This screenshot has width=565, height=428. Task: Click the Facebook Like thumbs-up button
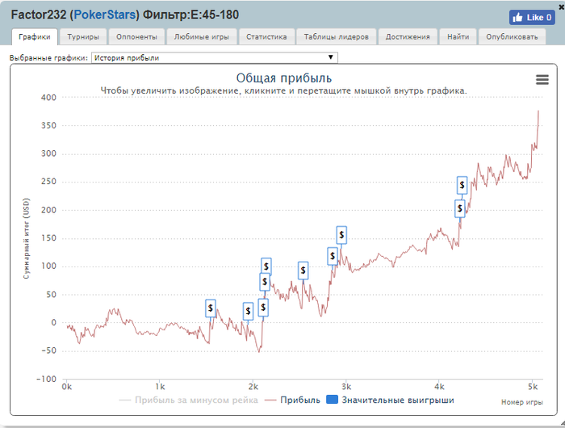pyautogui.click(x=532, y=17)
